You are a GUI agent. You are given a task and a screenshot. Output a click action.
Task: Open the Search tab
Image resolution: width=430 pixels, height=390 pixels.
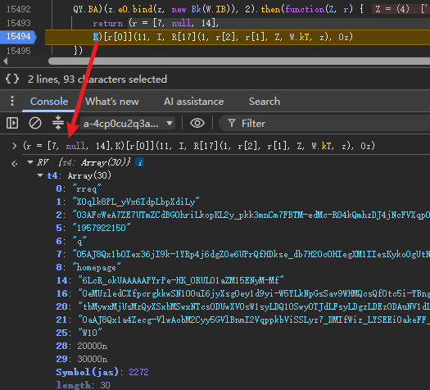(x=265, y=102)
